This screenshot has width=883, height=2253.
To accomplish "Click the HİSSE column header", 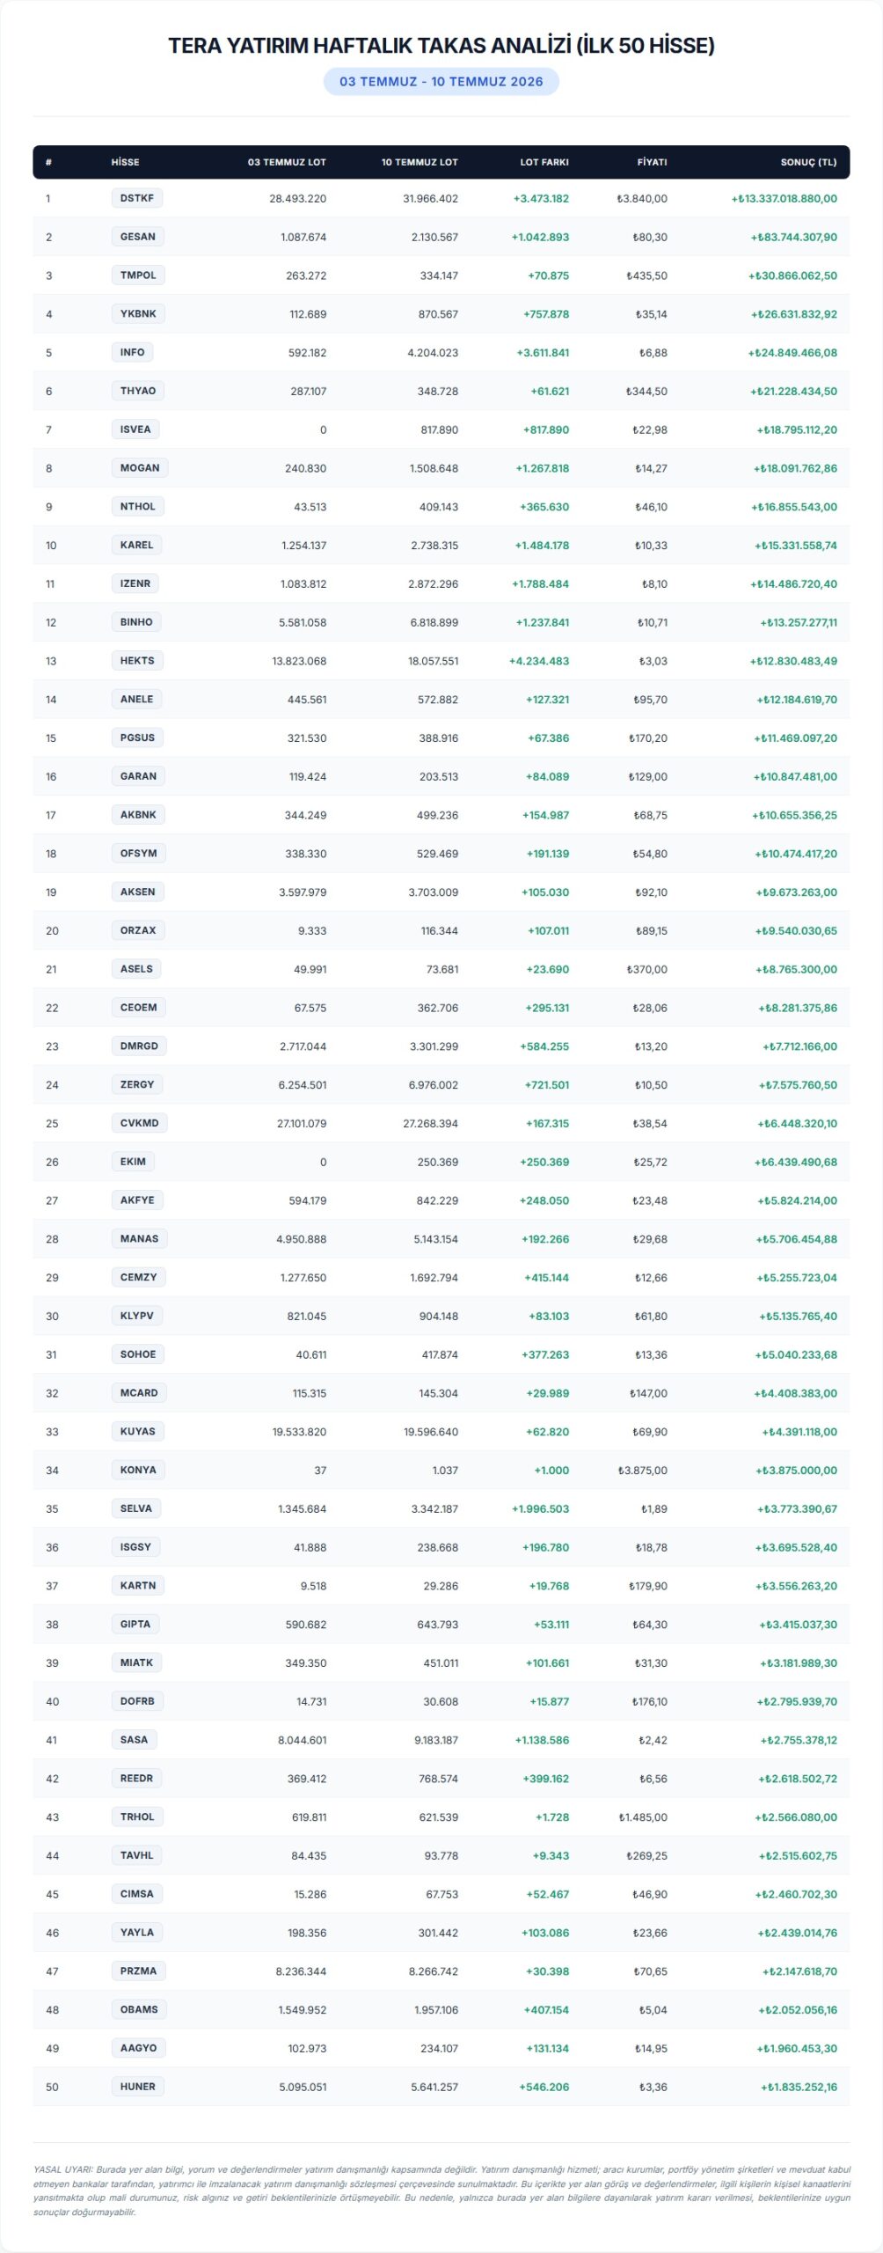I will pos(125,162).
